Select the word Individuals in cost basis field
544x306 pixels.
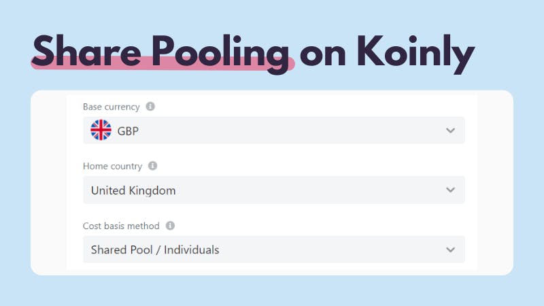click(x=192, y=250)
